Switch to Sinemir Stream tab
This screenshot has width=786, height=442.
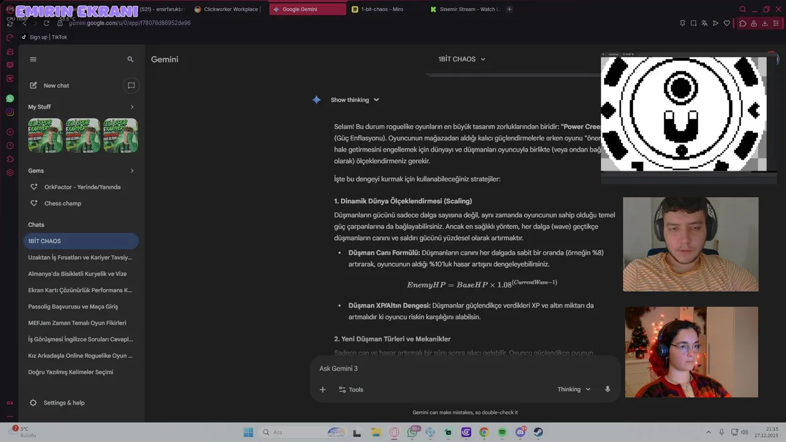point(464,9)
